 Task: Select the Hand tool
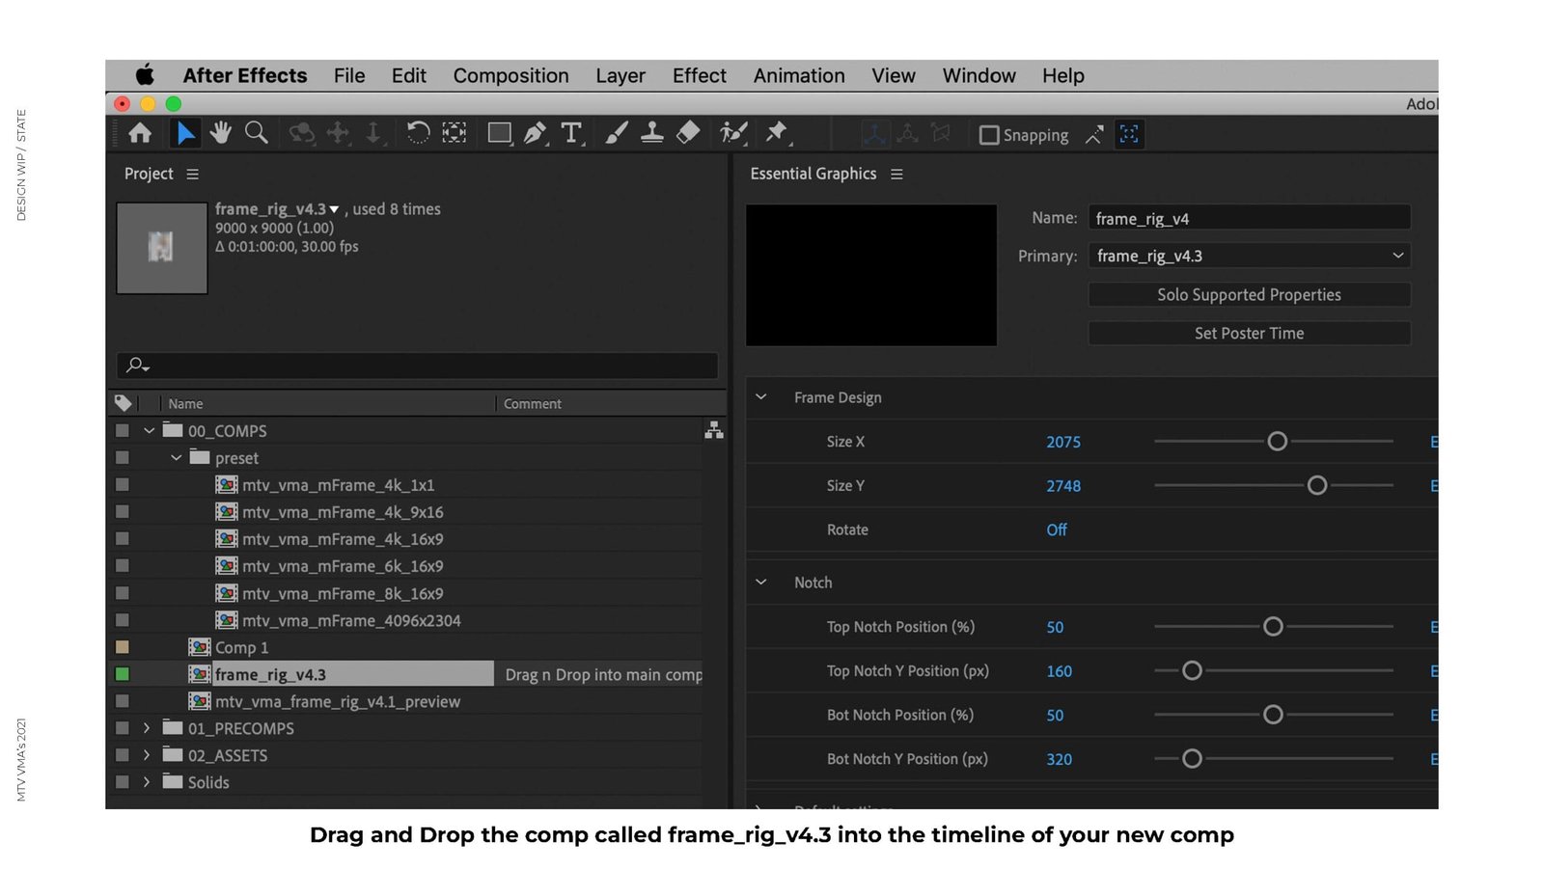click(221, 133)
